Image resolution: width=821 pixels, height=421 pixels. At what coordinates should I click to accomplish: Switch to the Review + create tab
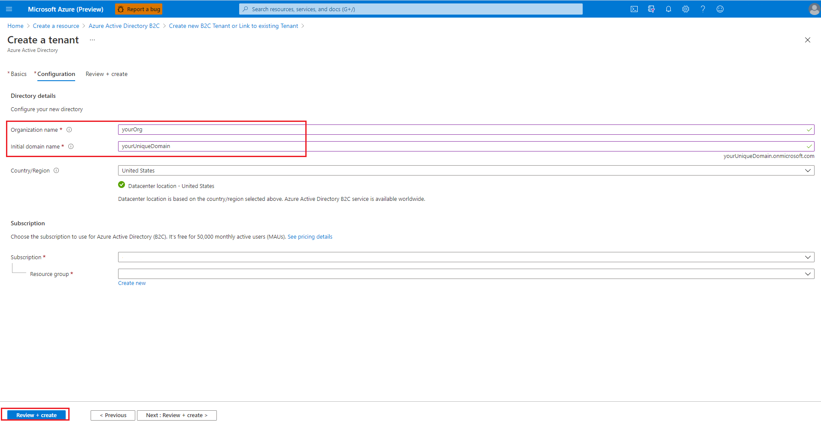point(106,74)
